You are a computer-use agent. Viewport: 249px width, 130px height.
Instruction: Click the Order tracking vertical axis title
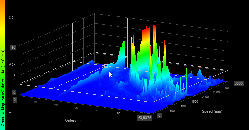3,88
